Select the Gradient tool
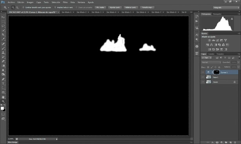The height and width of the screenshot is (144, 241). pos(3,66)
